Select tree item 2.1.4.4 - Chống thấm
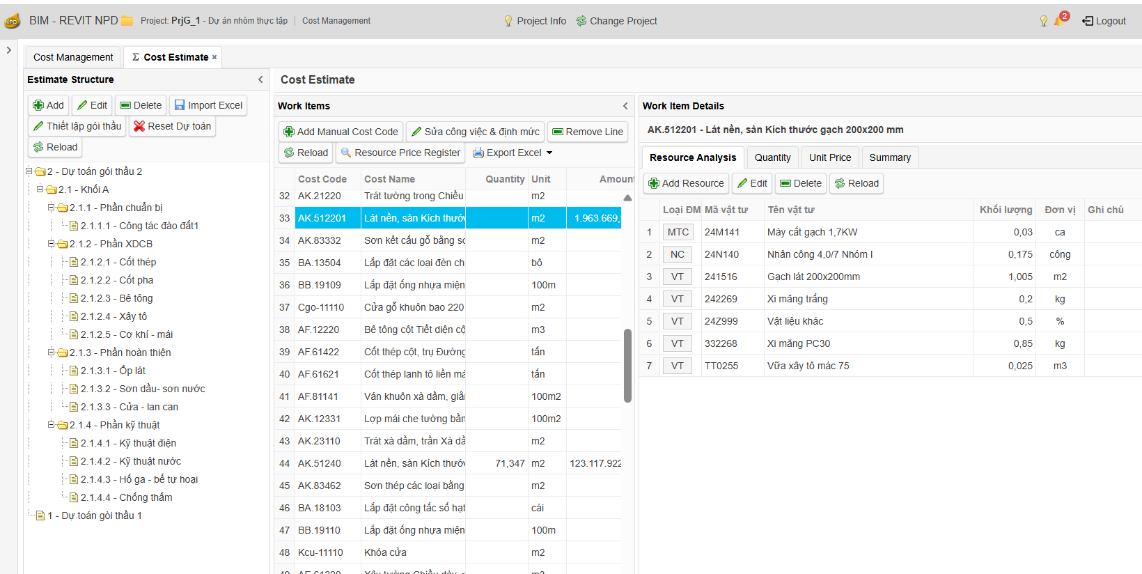The width and height of the screenshot is (1142, 574). [x=126, y=497]
